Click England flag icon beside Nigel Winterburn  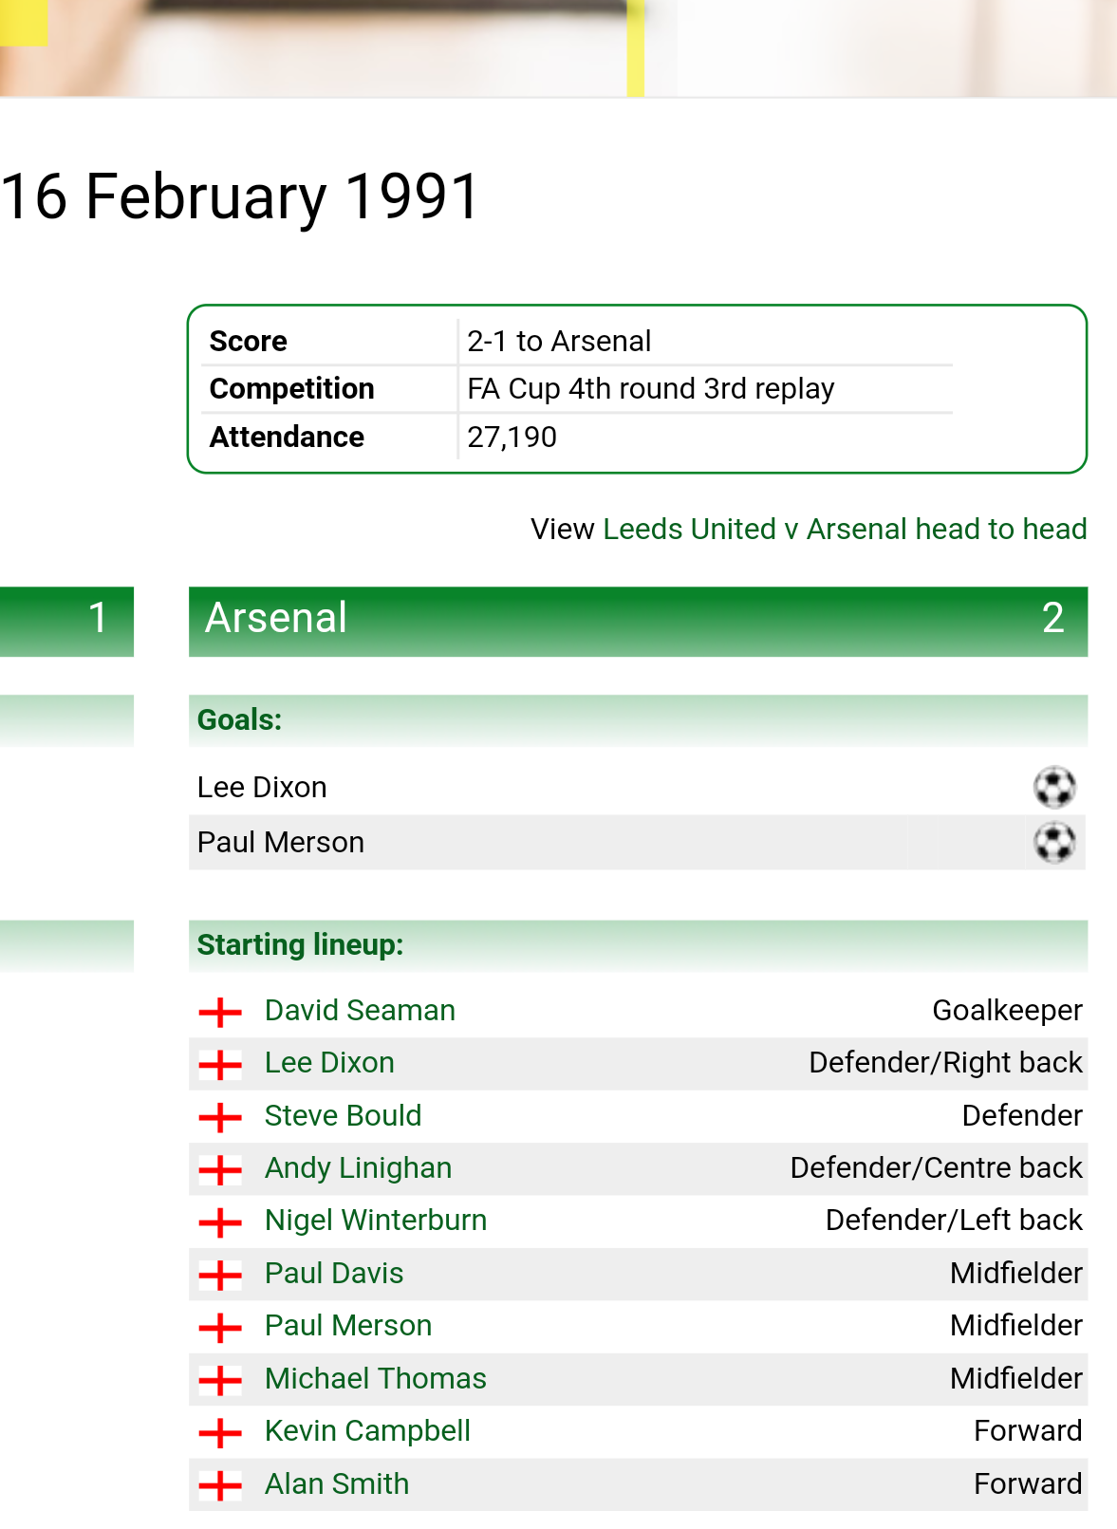tap(220, 1222)
